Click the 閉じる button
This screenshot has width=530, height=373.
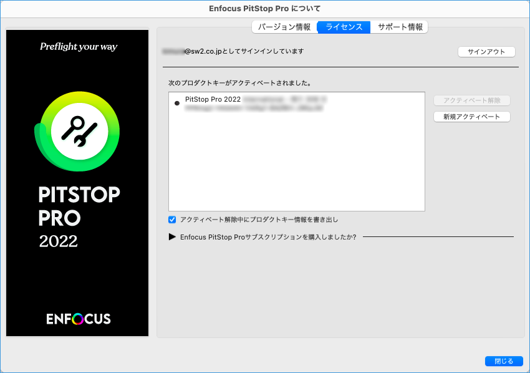click(x=504, y=361)
